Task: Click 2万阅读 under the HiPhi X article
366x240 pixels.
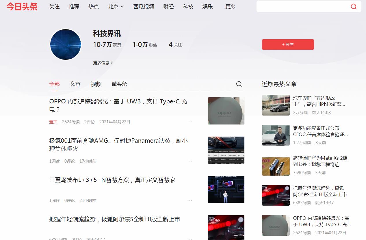Action: point(300,113)
